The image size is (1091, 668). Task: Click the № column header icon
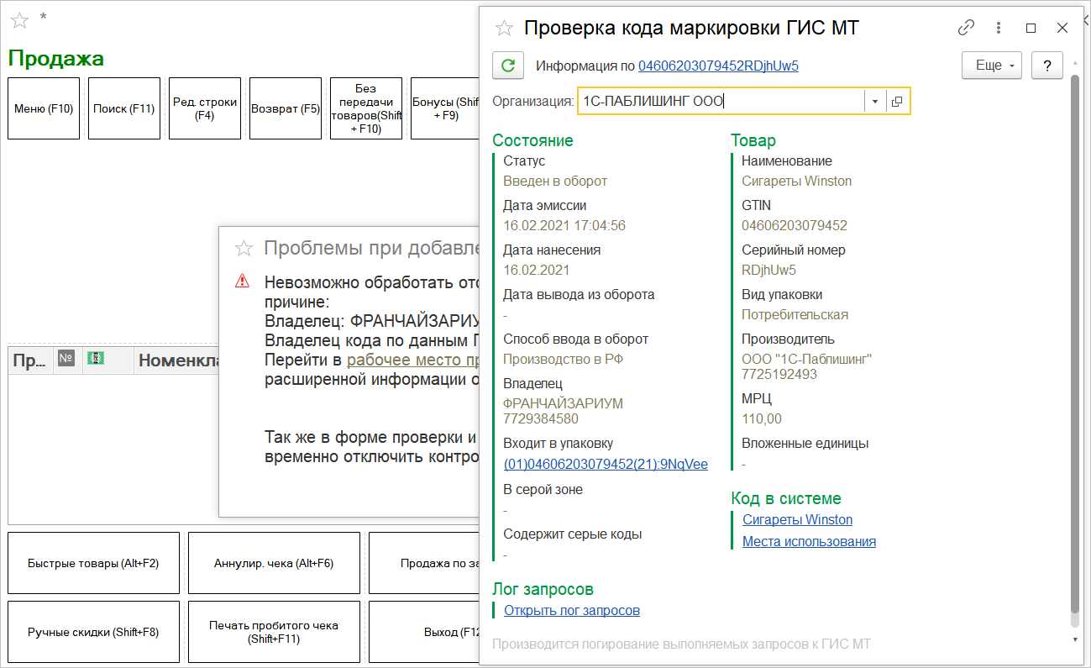pos(66,359)
